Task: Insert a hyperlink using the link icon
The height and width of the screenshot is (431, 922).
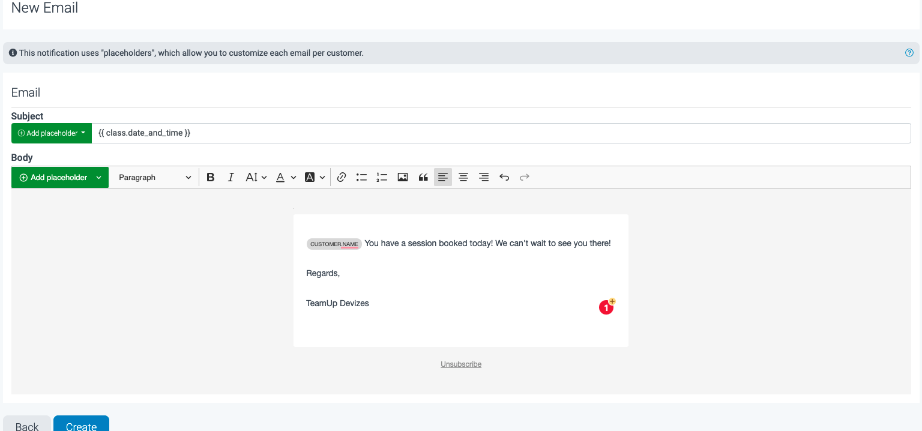Action: (x=342, y=177)
